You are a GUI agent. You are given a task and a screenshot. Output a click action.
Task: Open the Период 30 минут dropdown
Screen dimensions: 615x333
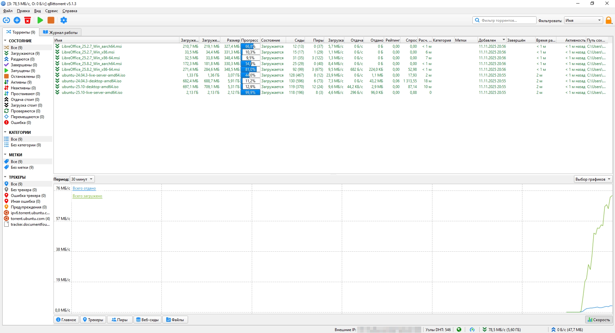tap(82, 179)
